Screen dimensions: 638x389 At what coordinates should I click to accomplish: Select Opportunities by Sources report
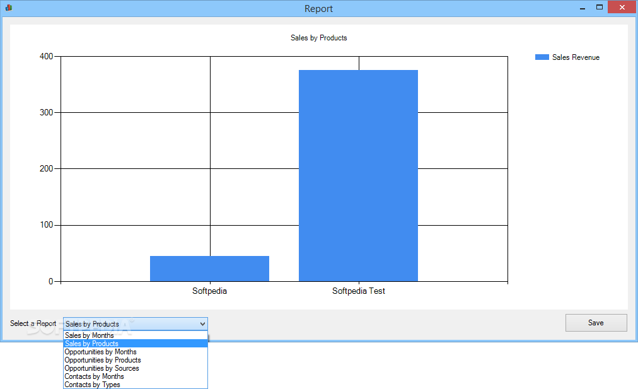(136, 368)
